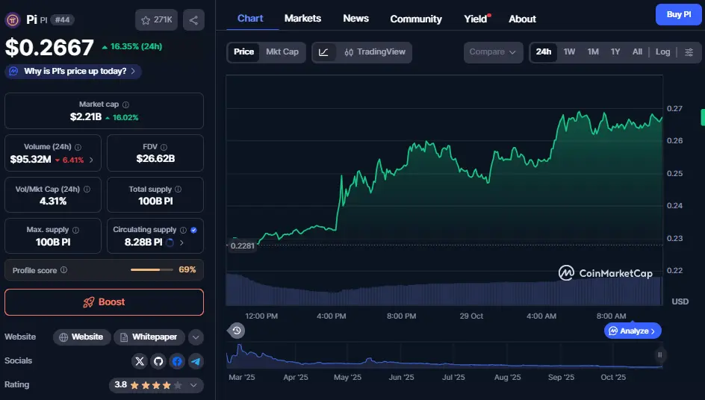Toggle Log scale on chart
The height and width of the screenshot is (400, 705).
[662, 52]
